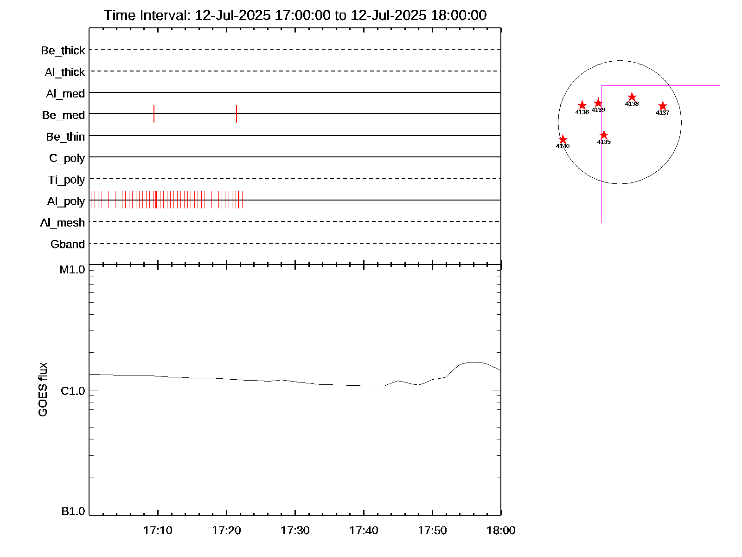This screenshot has width=742, height=557.
Task: Select the active region 4137 star
Action: (662, 106)
